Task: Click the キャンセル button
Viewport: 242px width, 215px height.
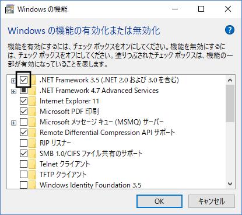Action: tap(212, 202)
